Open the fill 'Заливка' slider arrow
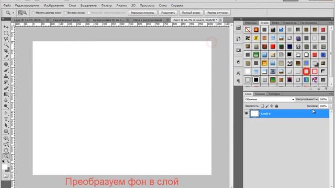This screenshot has height=188, width=335. tap(330, 106)
